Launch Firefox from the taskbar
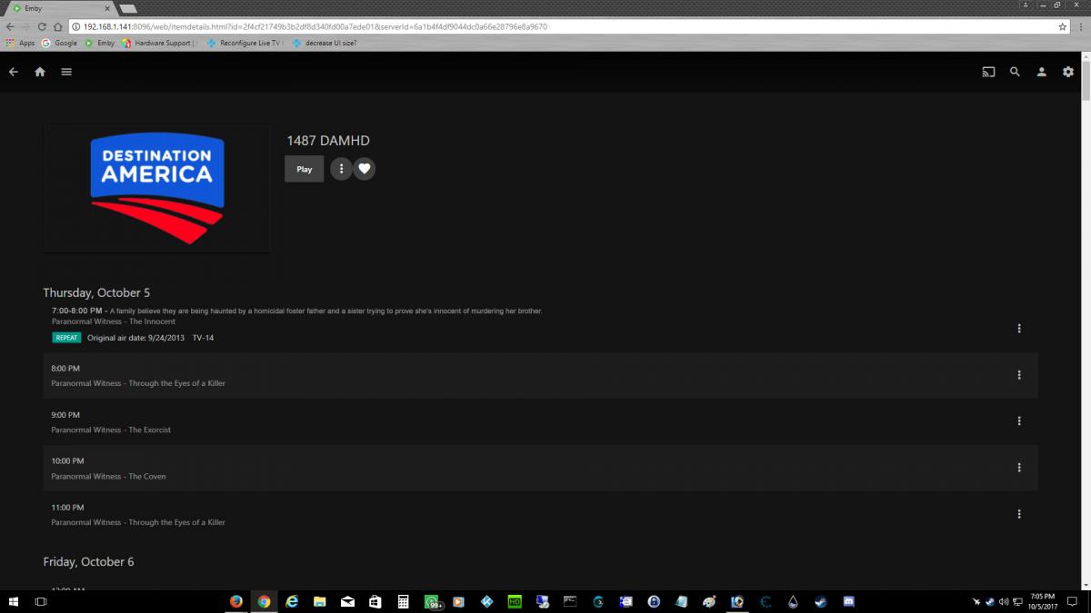 236,601
